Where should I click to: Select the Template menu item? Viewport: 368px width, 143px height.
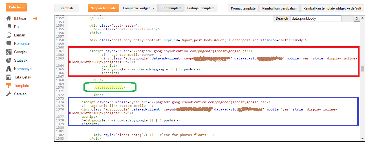(x=21, y=86)
